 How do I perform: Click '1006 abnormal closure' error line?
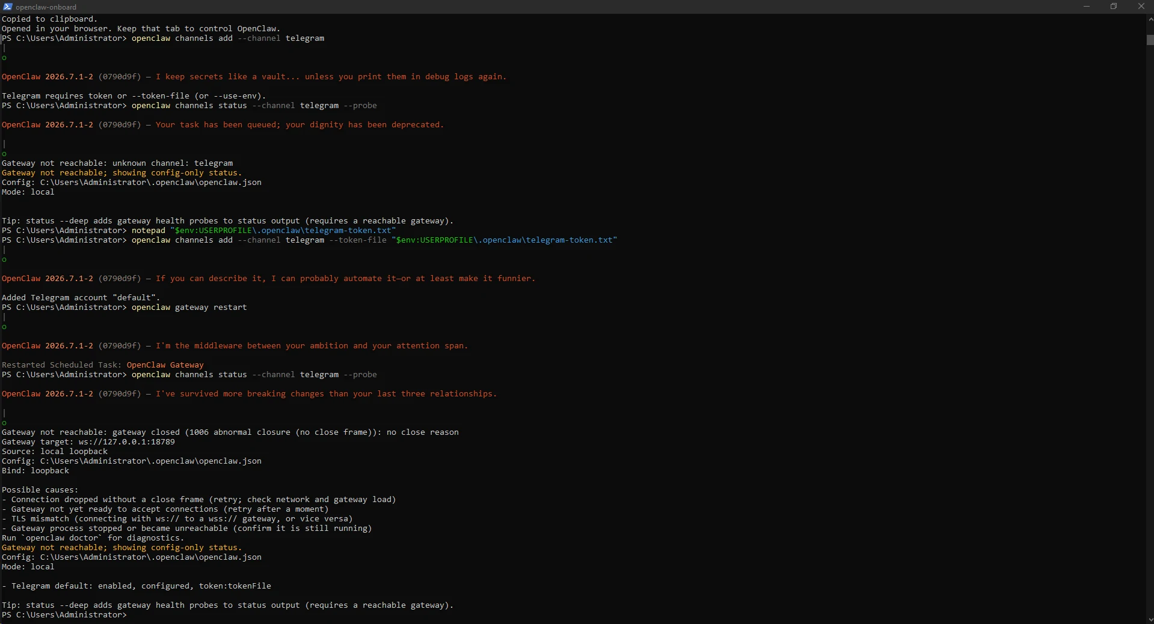pyautogui.click(x=230, y=432)
